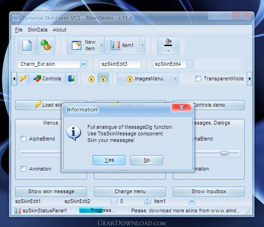Click the lightning bolt toolbar icon
Screen dimensions: 264x227
point(23,78)
